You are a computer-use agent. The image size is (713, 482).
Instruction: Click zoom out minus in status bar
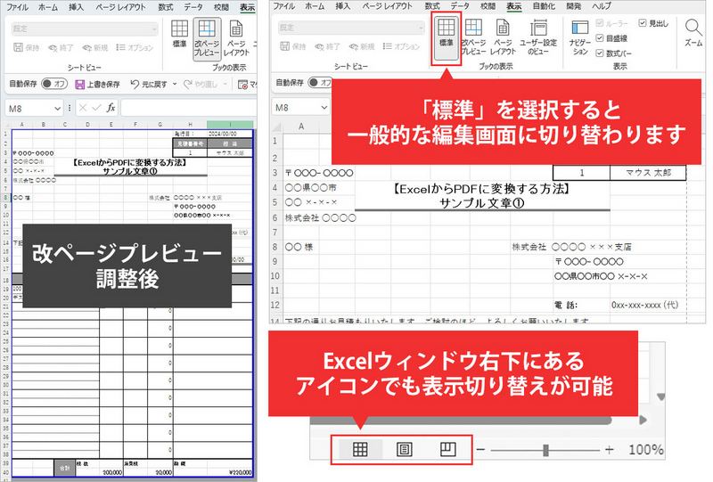[x=480, y=450]
